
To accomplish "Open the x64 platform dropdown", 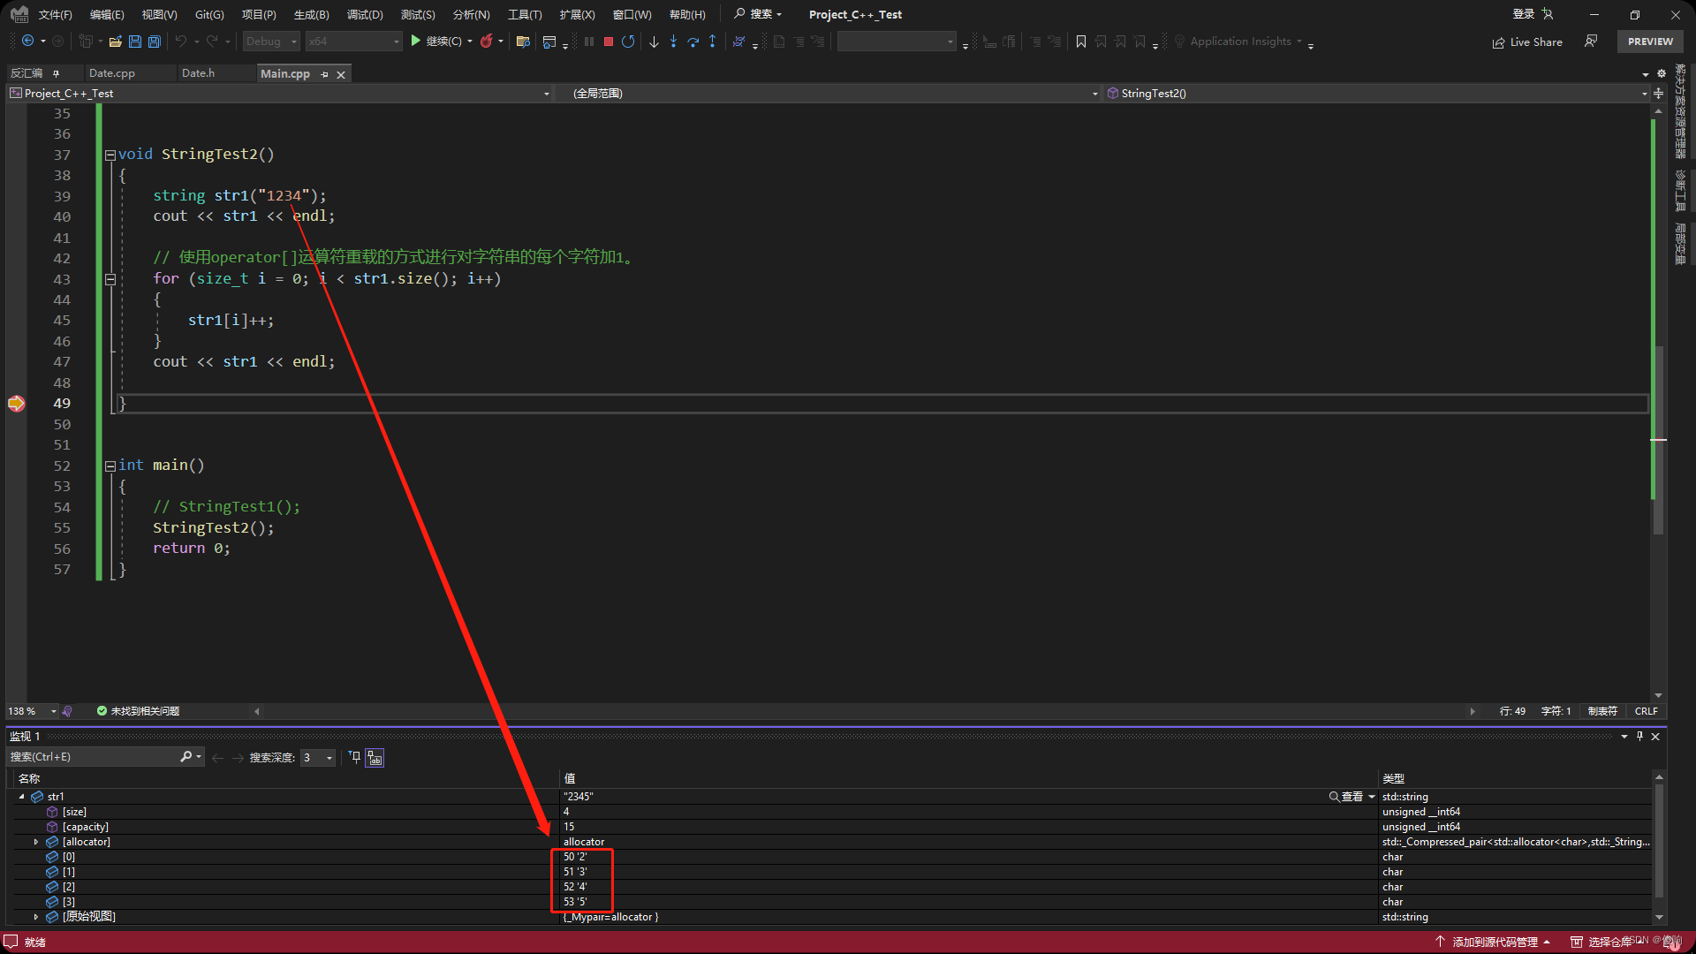I will 353,42.
